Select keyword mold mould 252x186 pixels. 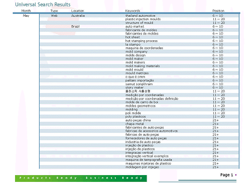click(x=134, y=70)
